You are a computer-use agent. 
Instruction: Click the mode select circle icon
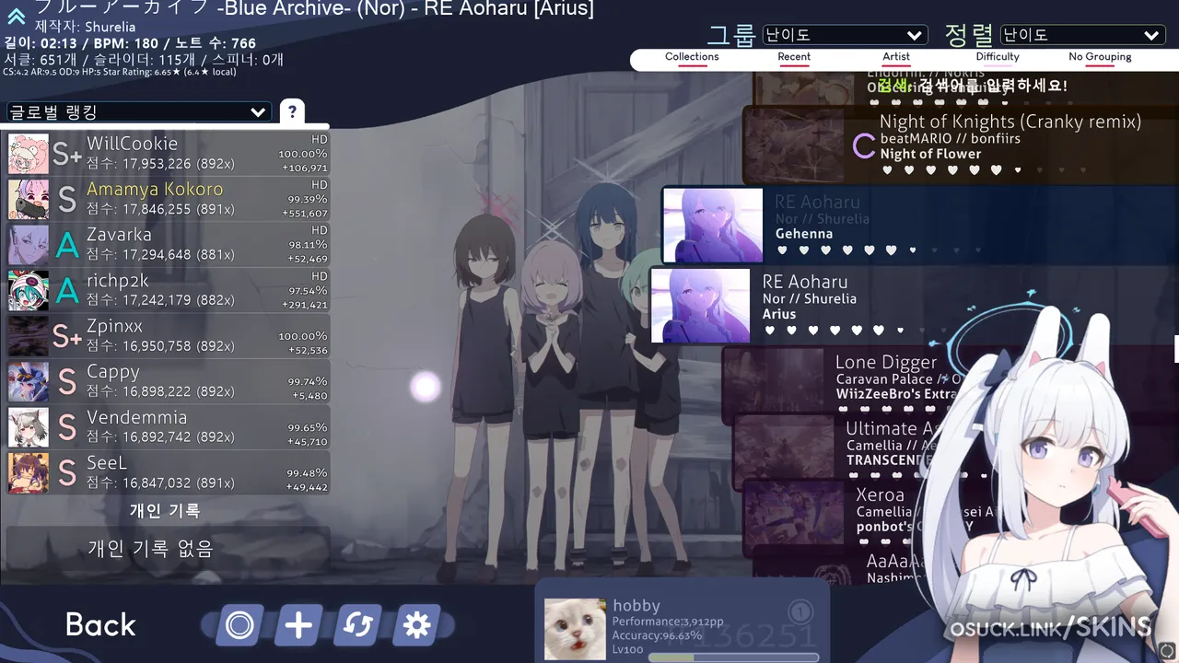pyautogui.click(x=239, y=625)
